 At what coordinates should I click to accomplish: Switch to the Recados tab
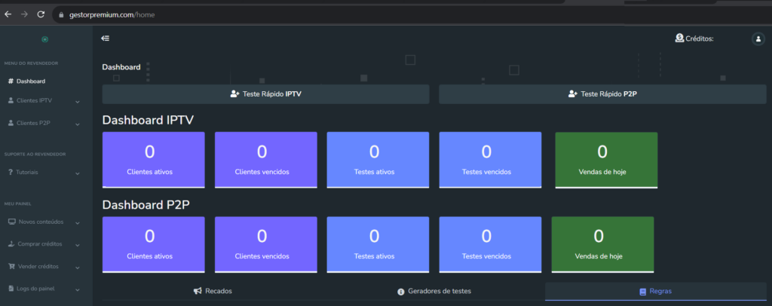[213, 291]
